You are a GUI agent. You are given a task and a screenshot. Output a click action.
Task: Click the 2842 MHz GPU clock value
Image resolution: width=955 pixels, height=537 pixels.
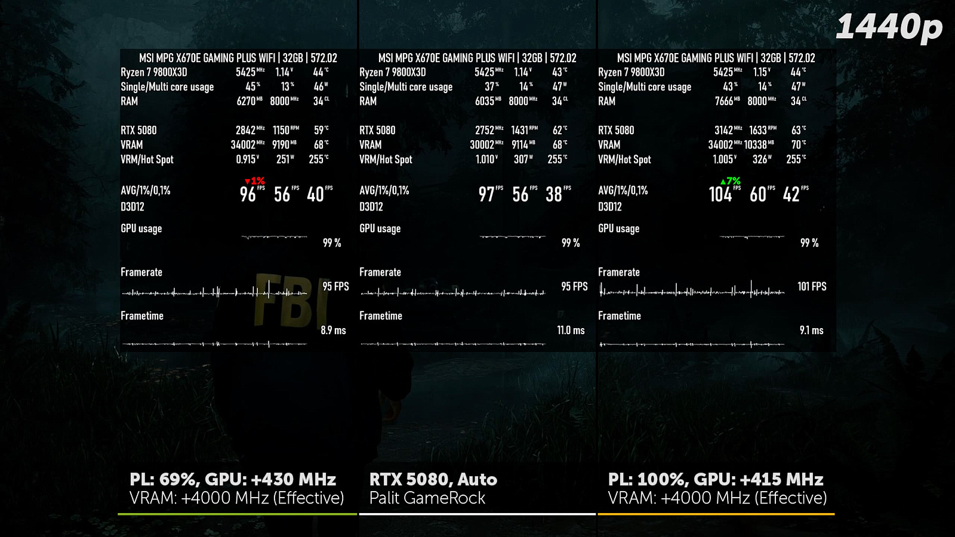(250, 130)
